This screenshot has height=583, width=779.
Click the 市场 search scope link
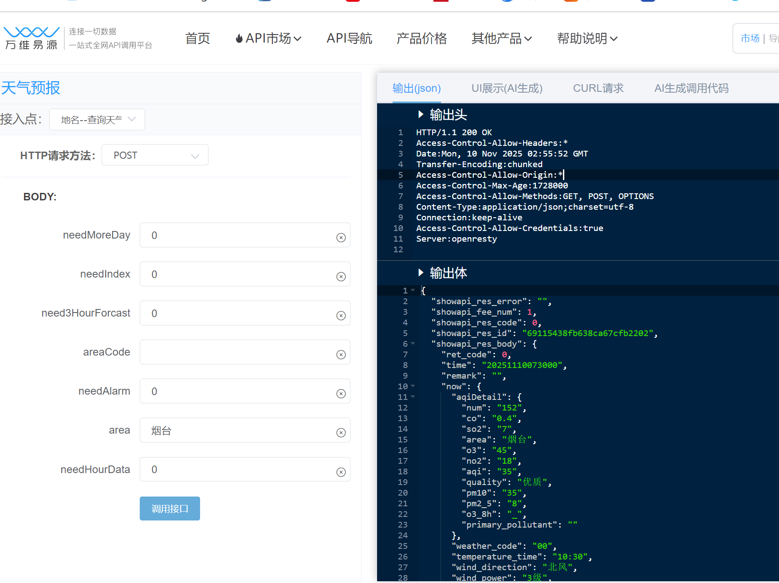click(750, 39)
